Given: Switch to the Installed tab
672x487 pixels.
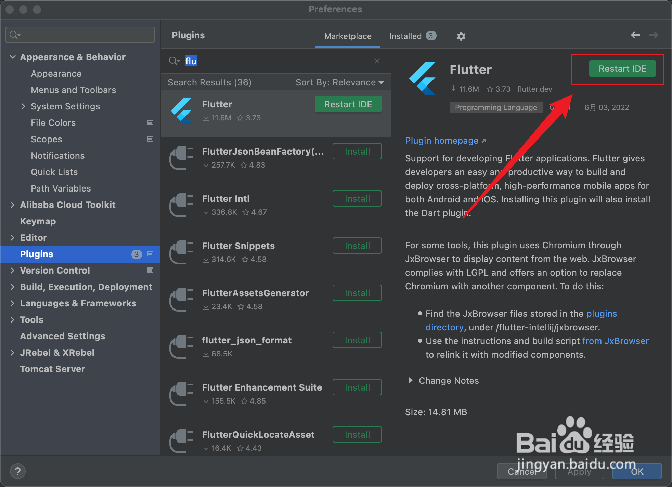Looking at the screenshot, I should [405, 36].
